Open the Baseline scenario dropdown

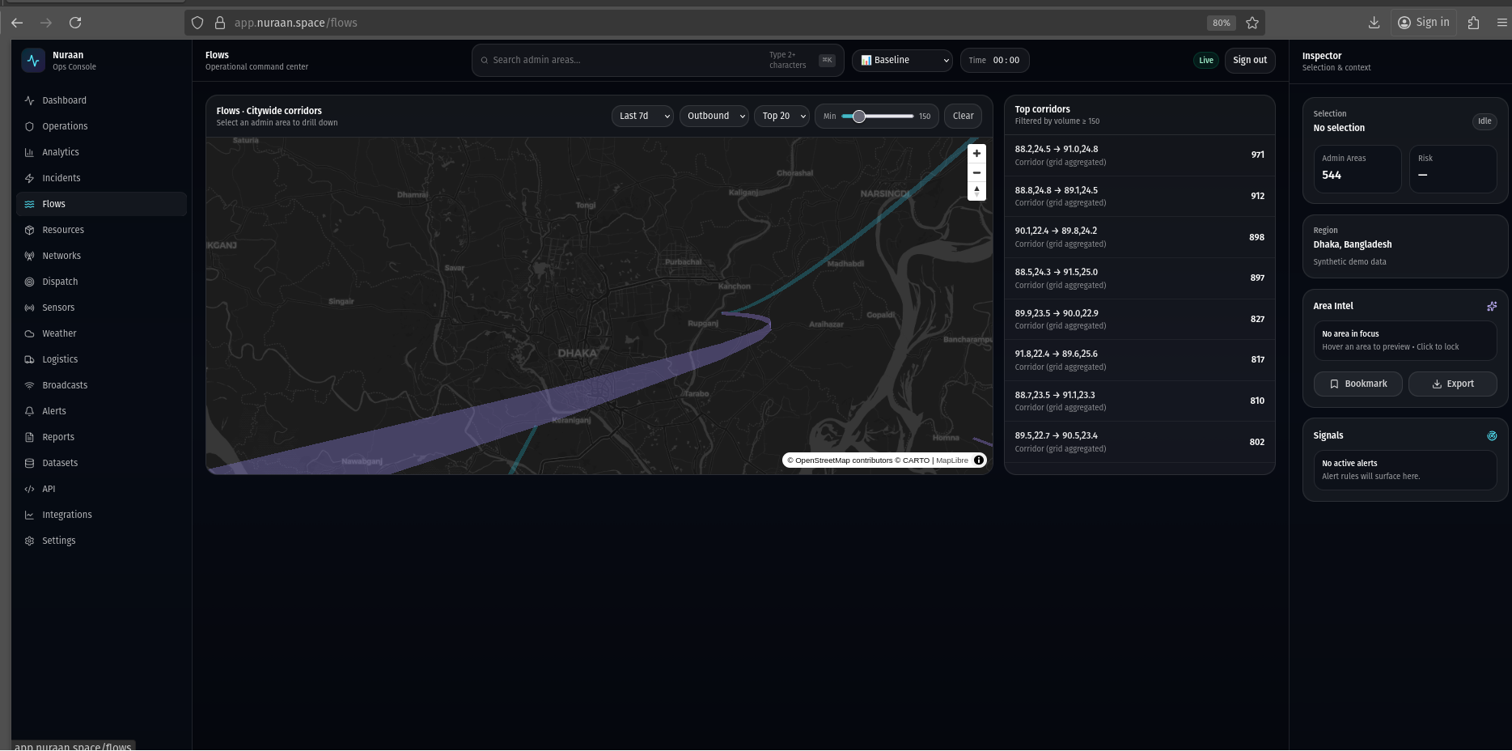pyautogui.click(x=902, y=61)
